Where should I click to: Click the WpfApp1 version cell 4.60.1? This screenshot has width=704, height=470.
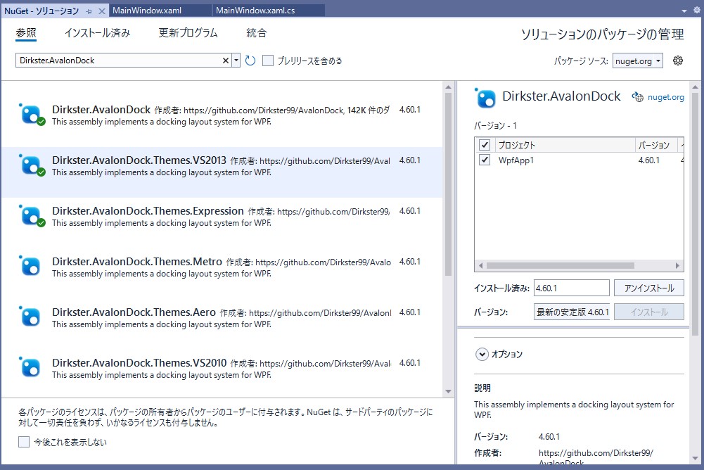point(649,160)
